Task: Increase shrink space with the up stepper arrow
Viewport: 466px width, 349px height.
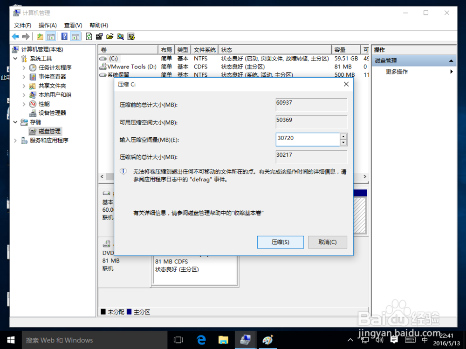Action: tap(343, 136)
